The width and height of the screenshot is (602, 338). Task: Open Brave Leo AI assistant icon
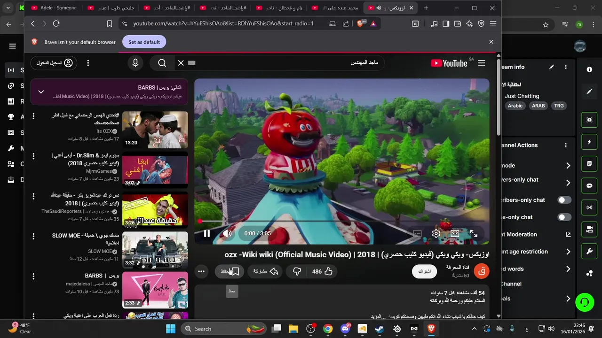(x=469, y=23)
